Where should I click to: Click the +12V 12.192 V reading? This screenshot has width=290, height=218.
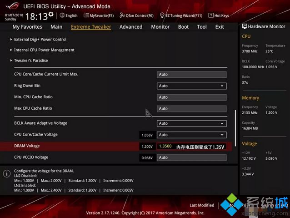point(249,158)
